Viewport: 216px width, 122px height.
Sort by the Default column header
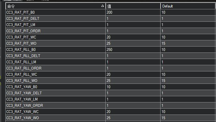188,6
